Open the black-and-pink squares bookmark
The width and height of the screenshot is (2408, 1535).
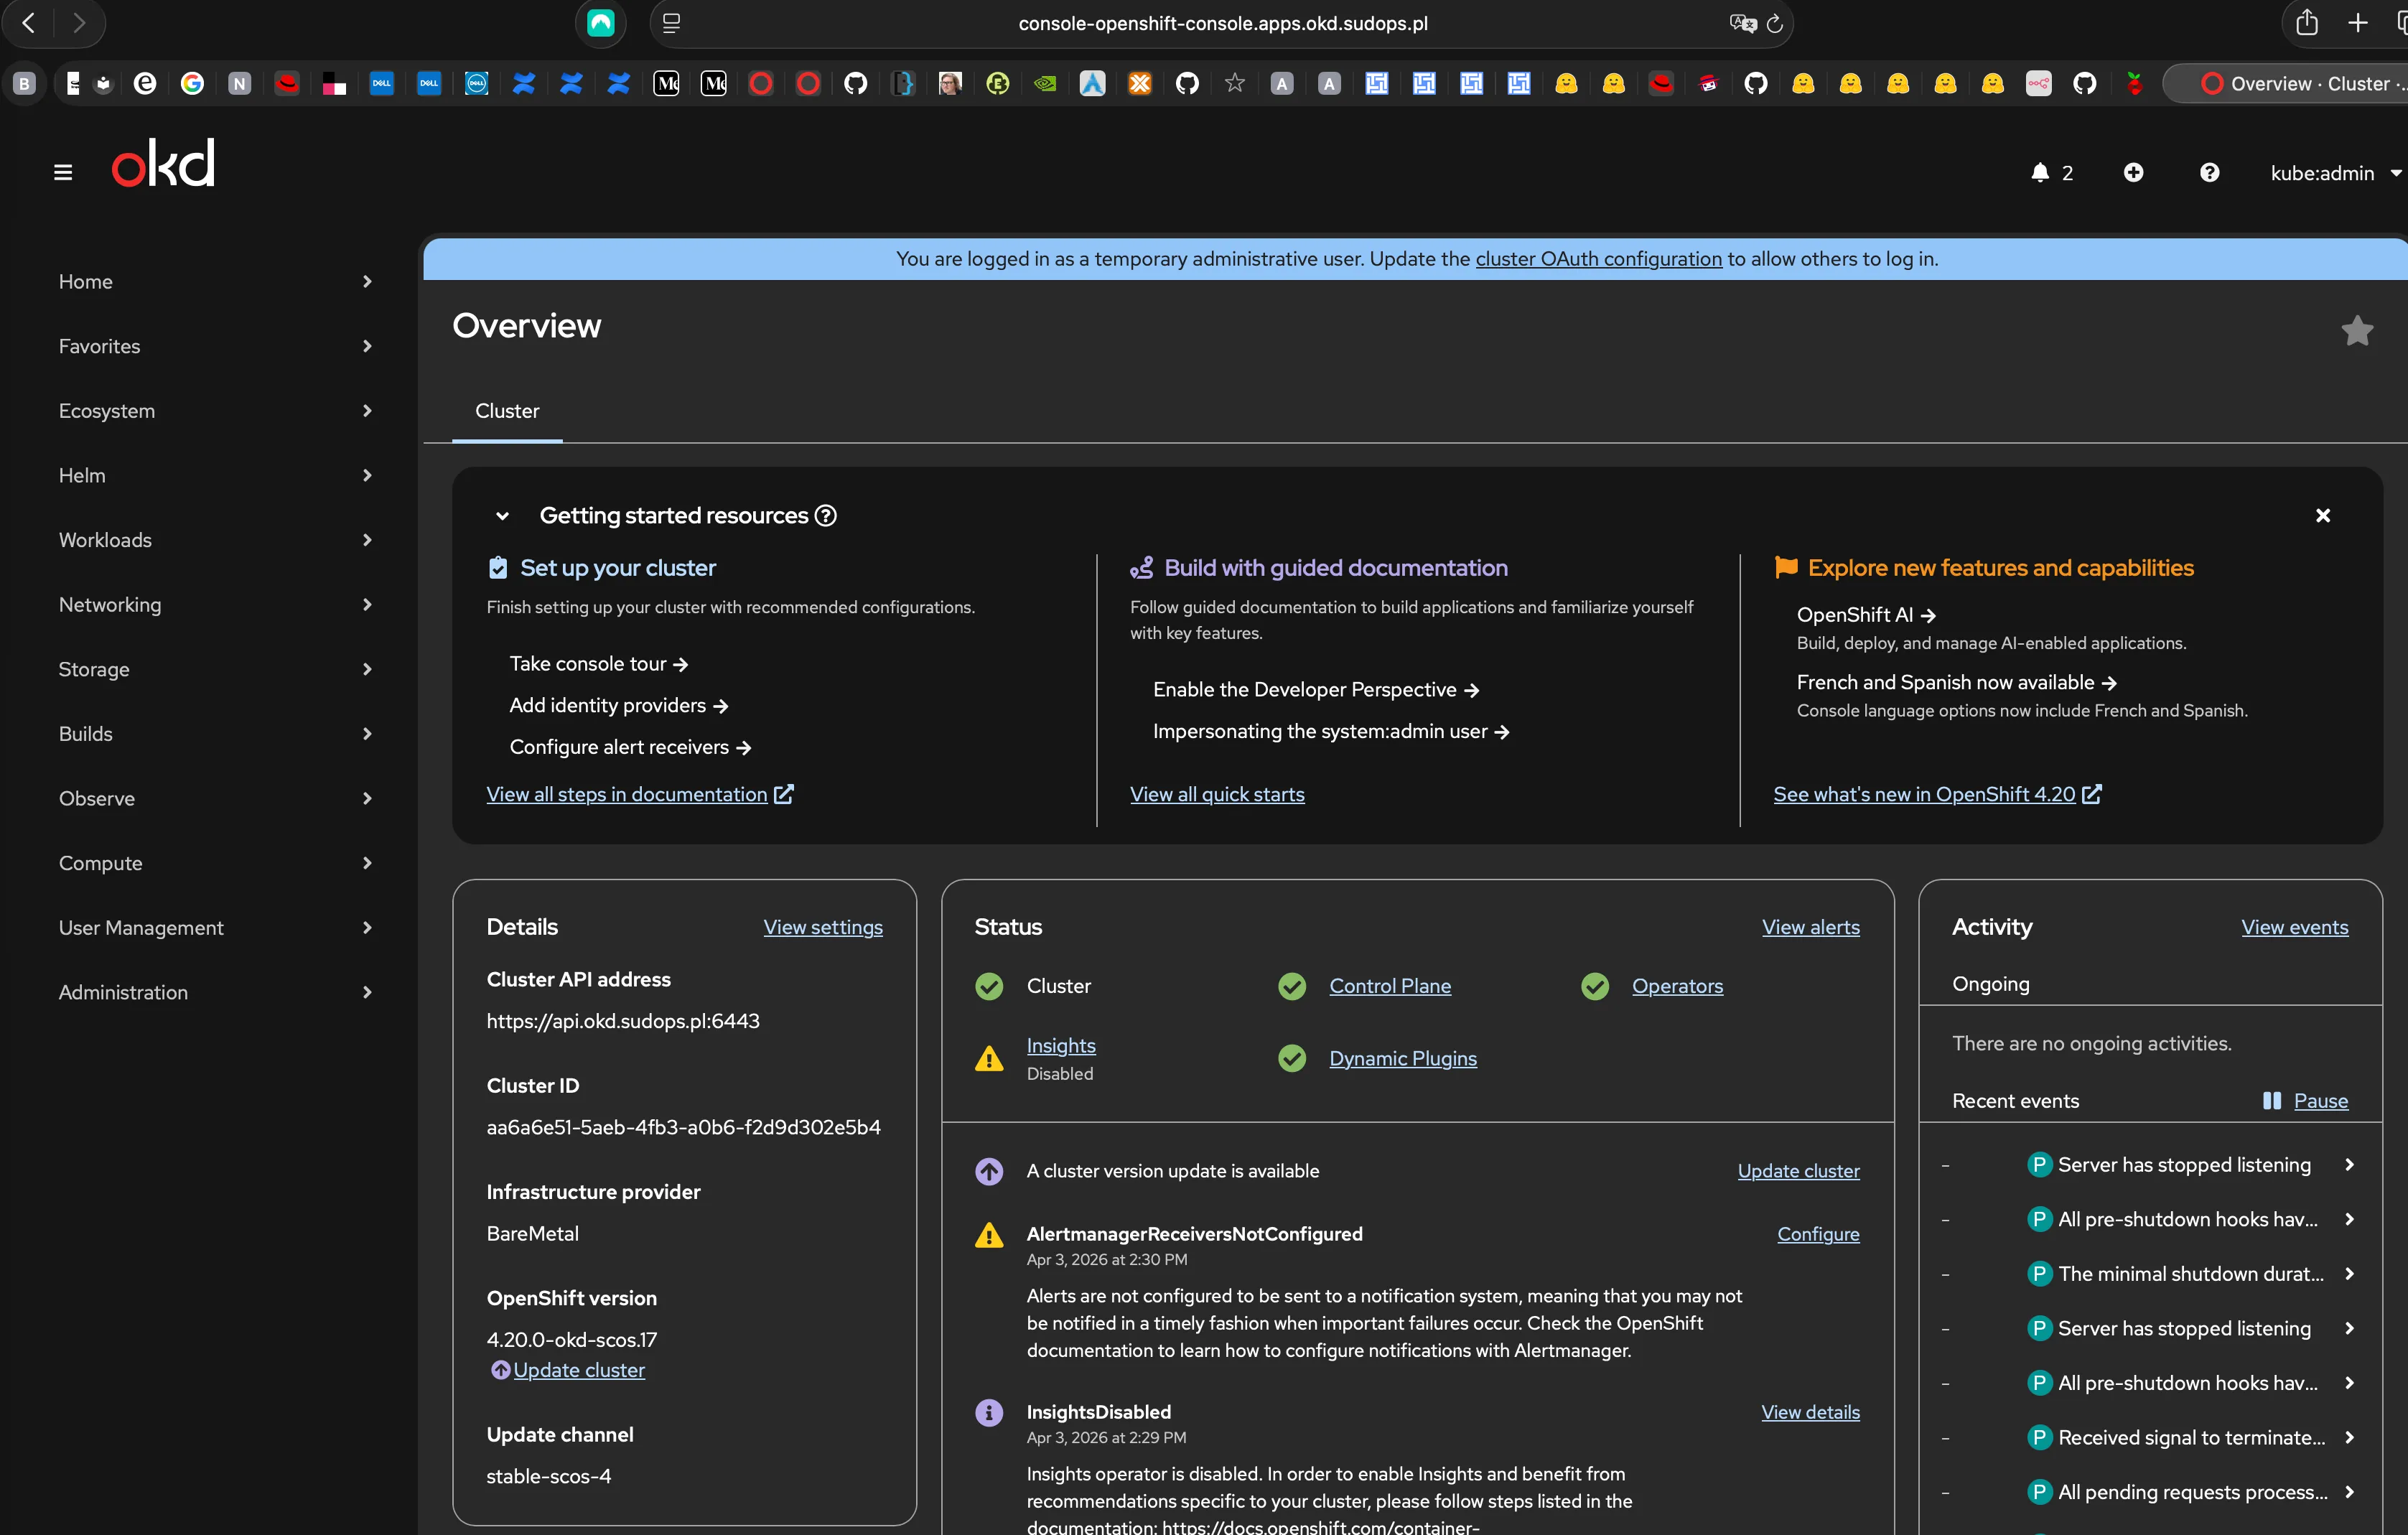pos(334,84)
